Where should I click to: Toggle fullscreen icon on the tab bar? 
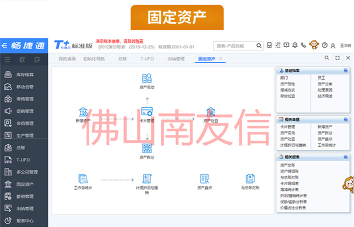(x=337, y=58)
